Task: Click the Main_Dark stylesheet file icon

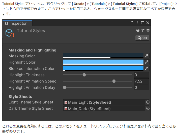Action: tap(66, 109)
